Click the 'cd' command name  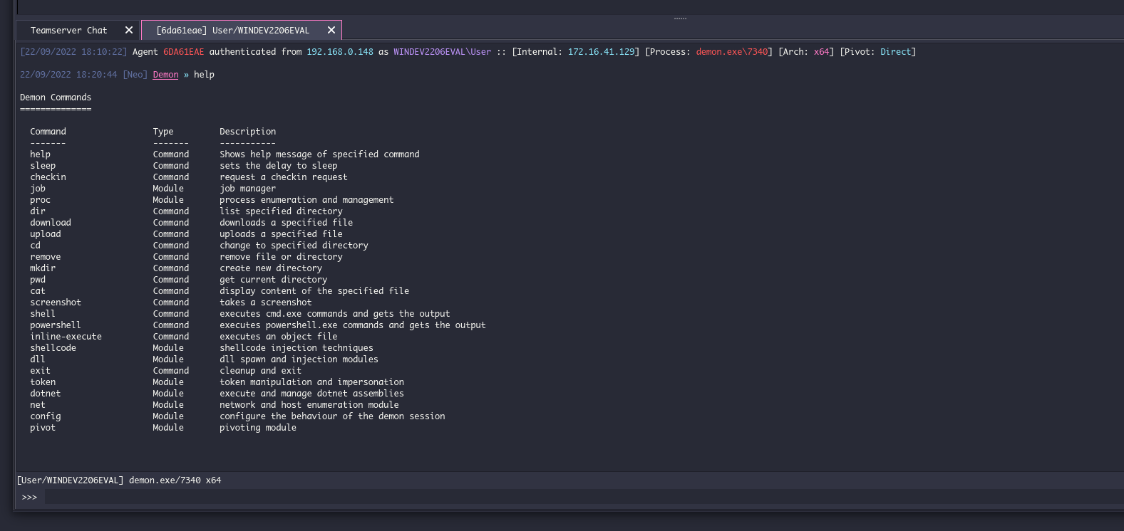click(x=35, y=245)
